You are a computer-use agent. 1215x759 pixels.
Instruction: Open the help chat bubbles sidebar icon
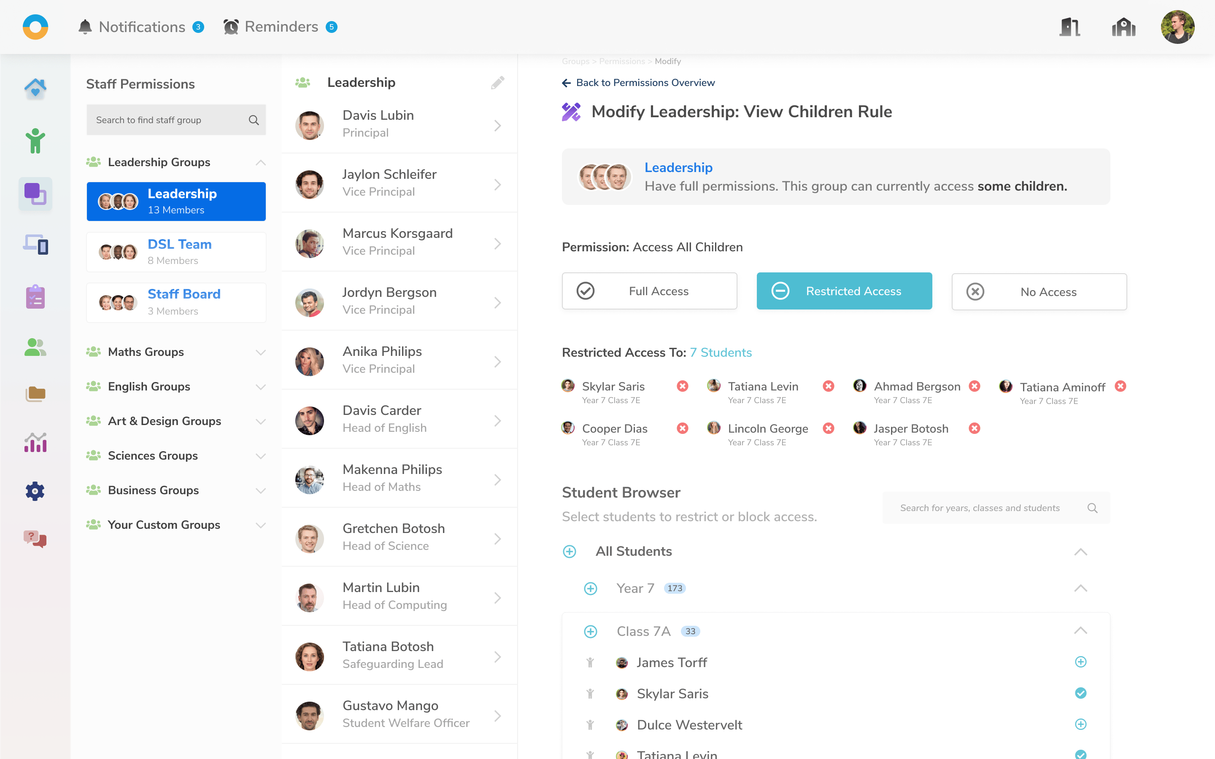(35, 539)
